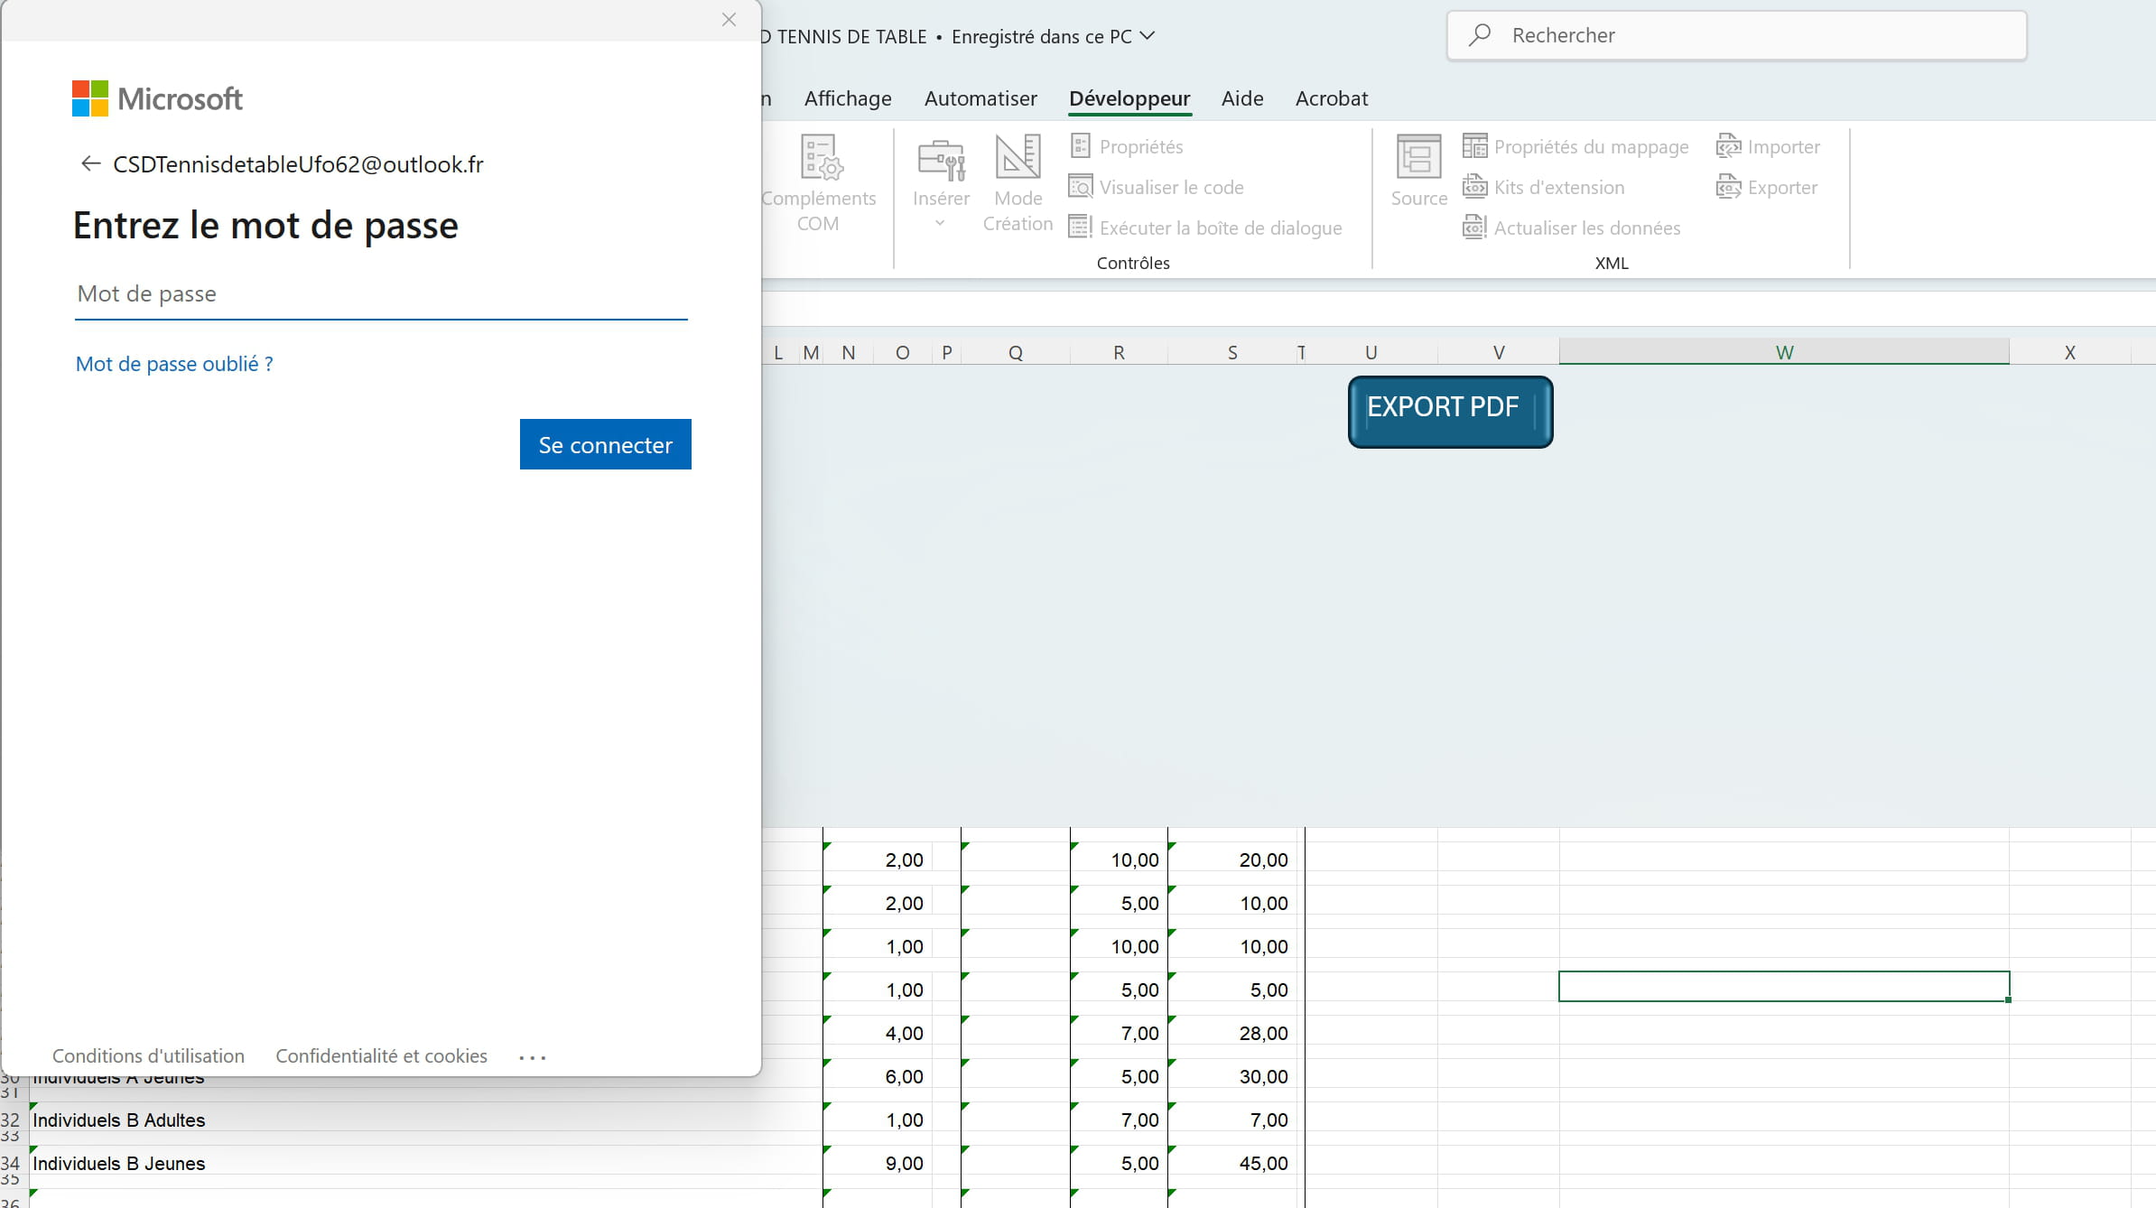Click the Exporter XML icon

1728,188
